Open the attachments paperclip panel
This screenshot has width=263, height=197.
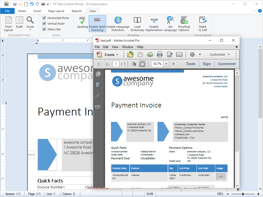pyautogui.click(x=98, y=96)
